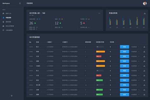Open the home icon in the sidebar
Viewport: 150px width, 100px height.
(3, 13)
